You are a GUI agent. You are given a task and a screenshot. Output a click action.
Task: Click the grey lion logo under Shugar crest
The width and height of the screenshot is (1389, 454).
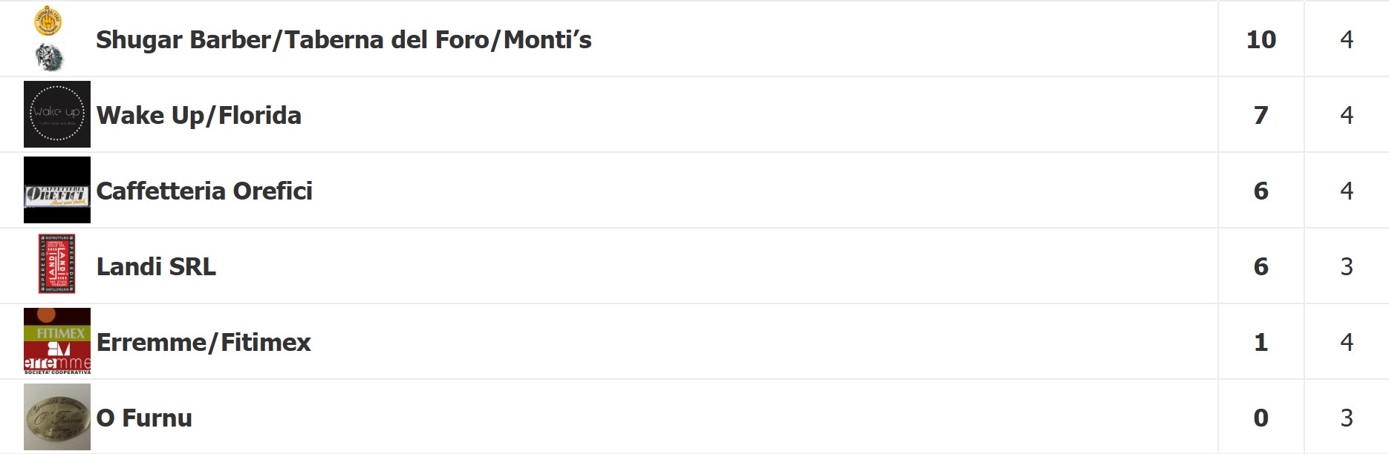[x=50, y=56]
